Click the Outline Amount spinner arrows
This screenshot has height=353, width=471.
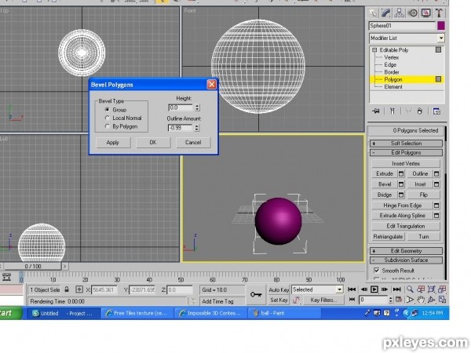tap(197, 128)
